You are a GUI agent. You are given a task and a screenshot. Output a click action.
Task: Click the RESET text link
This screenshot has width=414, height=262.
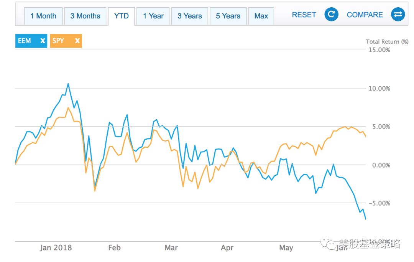pyautogui.click(x=304, y=15)
